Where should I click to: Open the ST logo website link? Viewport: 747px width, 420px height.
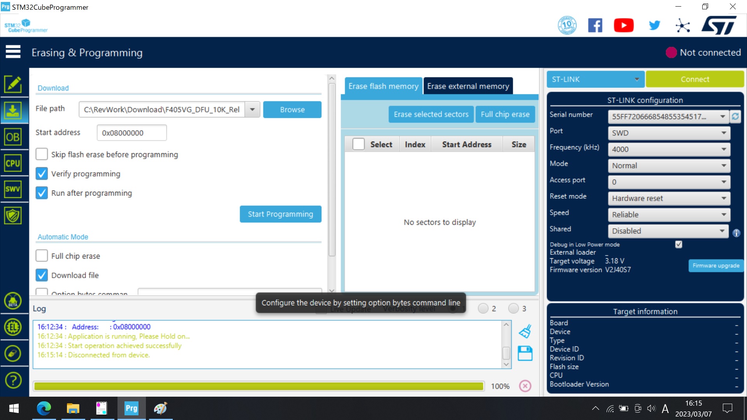[719, 26]
